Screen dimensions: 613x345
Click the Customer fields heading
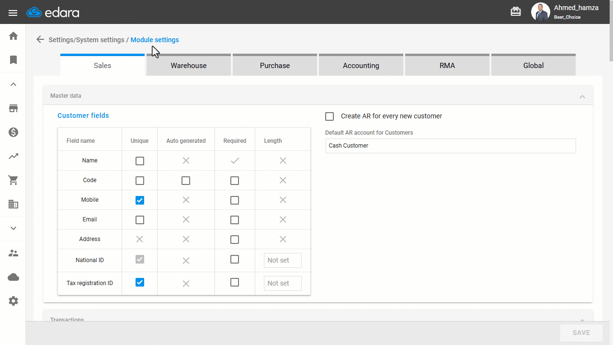83,115
